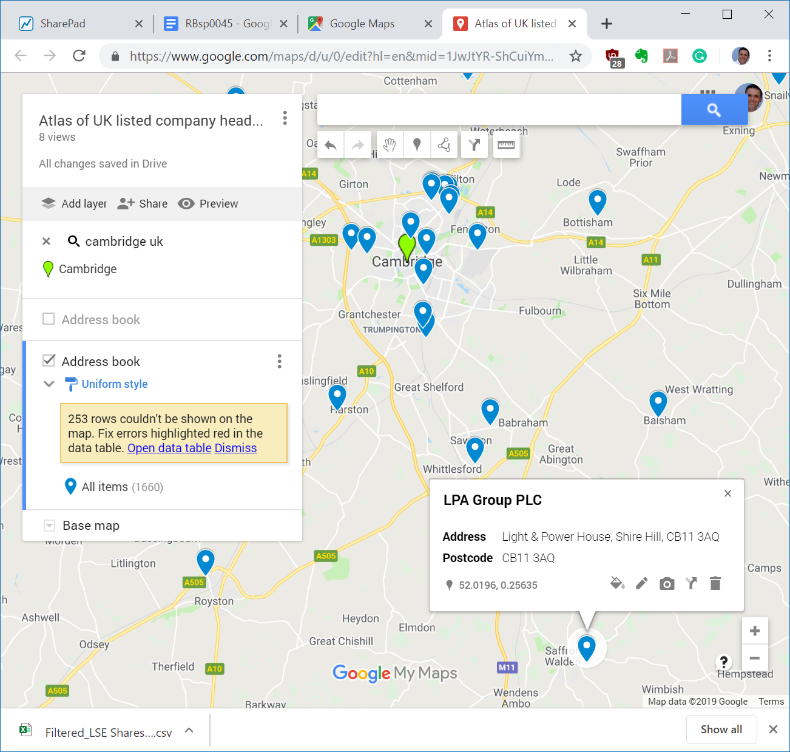Collapse the Address book layer chevron
790x752 pixels.
[x=49, y=384]
